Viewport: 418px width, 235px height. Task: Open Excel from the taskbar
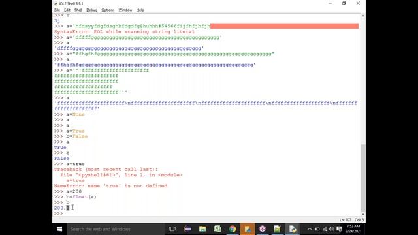(x=217, y=229)
